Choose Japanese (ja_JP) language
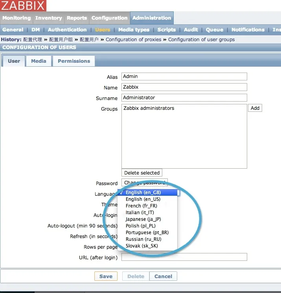This screenshot has height=293, width=281. [147, 219]
